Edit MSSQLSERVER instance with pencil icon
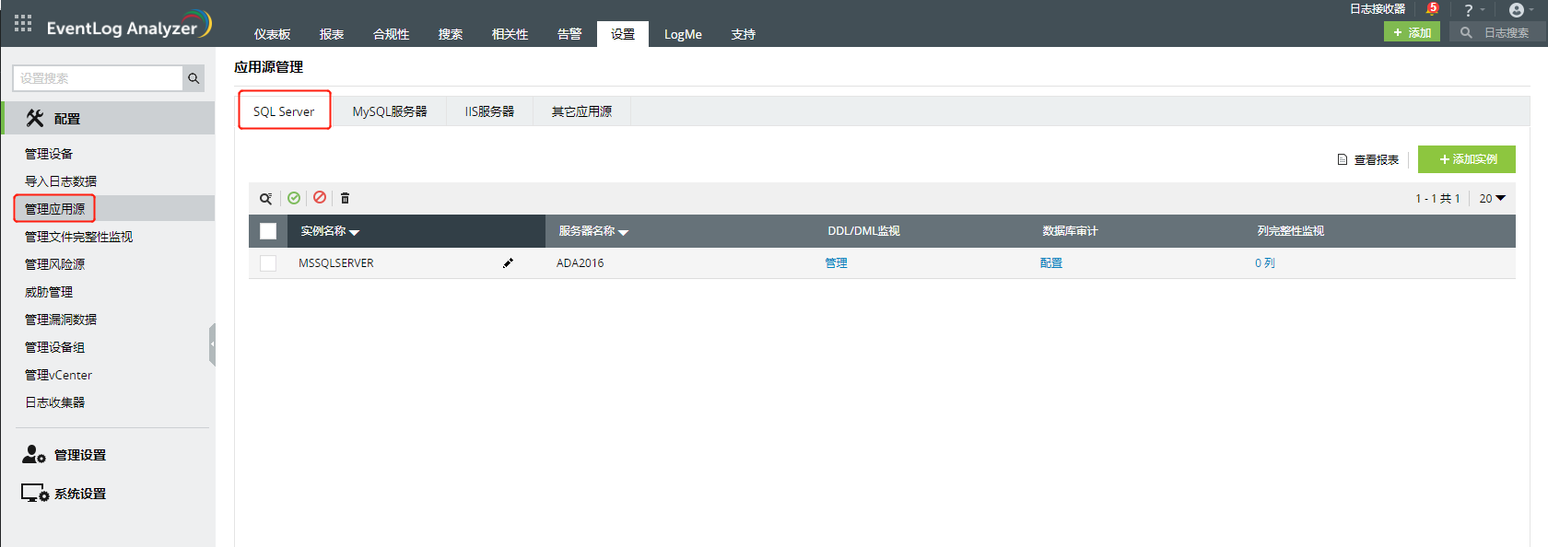This screenshot has width=1548, height=547. (x=508, y=263)
